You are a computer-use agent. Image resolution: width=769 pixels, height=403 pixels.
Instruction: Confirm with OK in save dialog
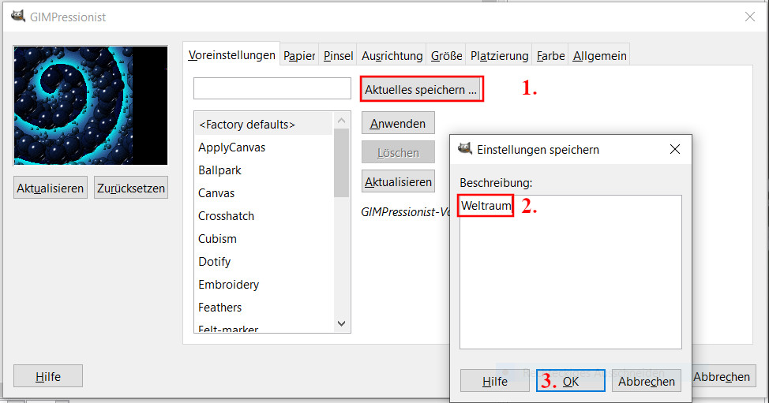571,381
